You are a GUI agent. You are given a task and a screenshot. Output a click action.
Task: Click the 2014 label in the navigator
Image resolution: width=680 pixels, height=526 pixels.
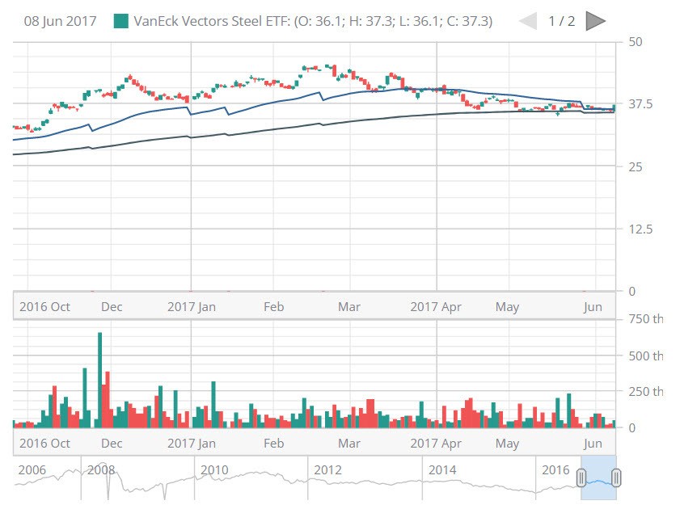(442, 470)
